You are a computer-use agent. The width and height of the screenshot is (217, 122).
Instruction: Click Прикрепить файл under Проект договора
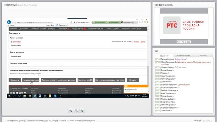click(16, 45)
